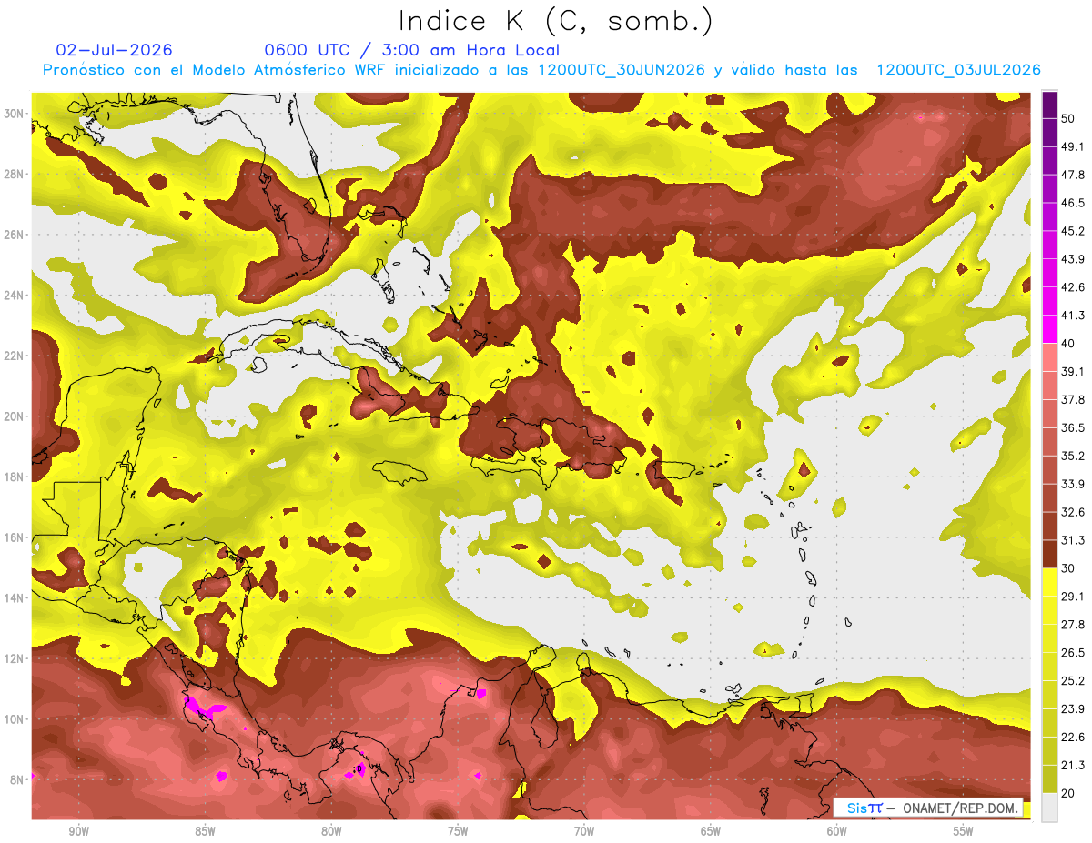Screen dimensions: 1092x843
Task: Click the legend value '27.8'
Action: point(1072,624)
